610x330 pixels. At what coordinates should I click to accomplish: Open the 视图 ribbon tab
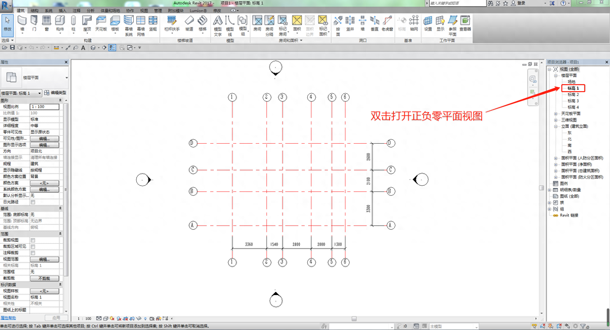coord(144,10)
